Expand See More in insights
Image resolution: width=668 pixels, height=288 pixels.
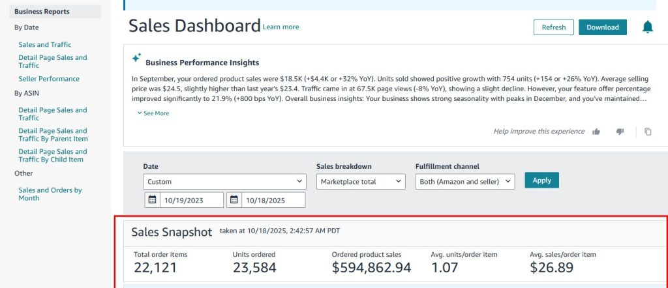click(x=153, y=113)
